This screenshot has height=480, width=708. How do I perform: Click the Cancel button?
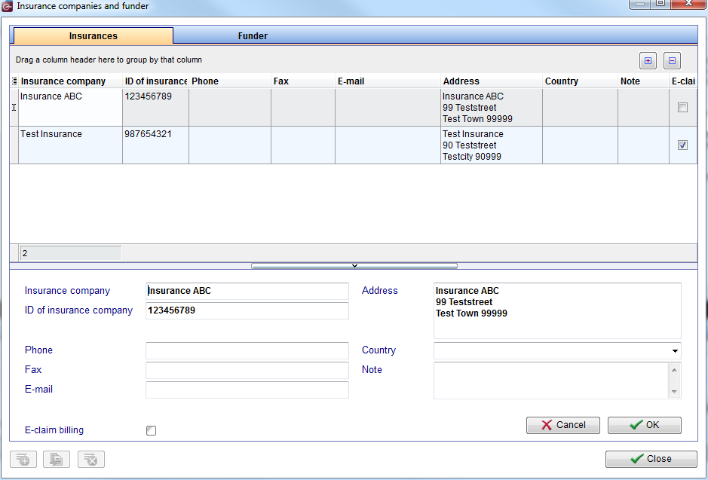(x=563, y=425)
